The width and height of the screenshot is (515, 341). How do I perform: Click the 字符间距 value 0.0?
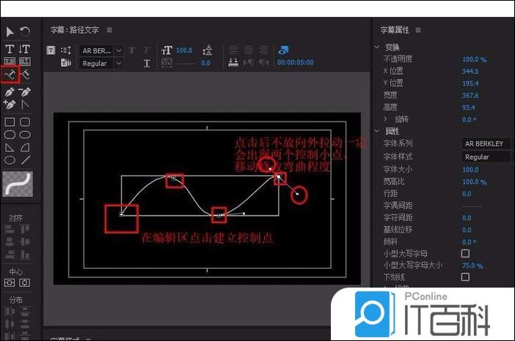click(x=467, y=218)
